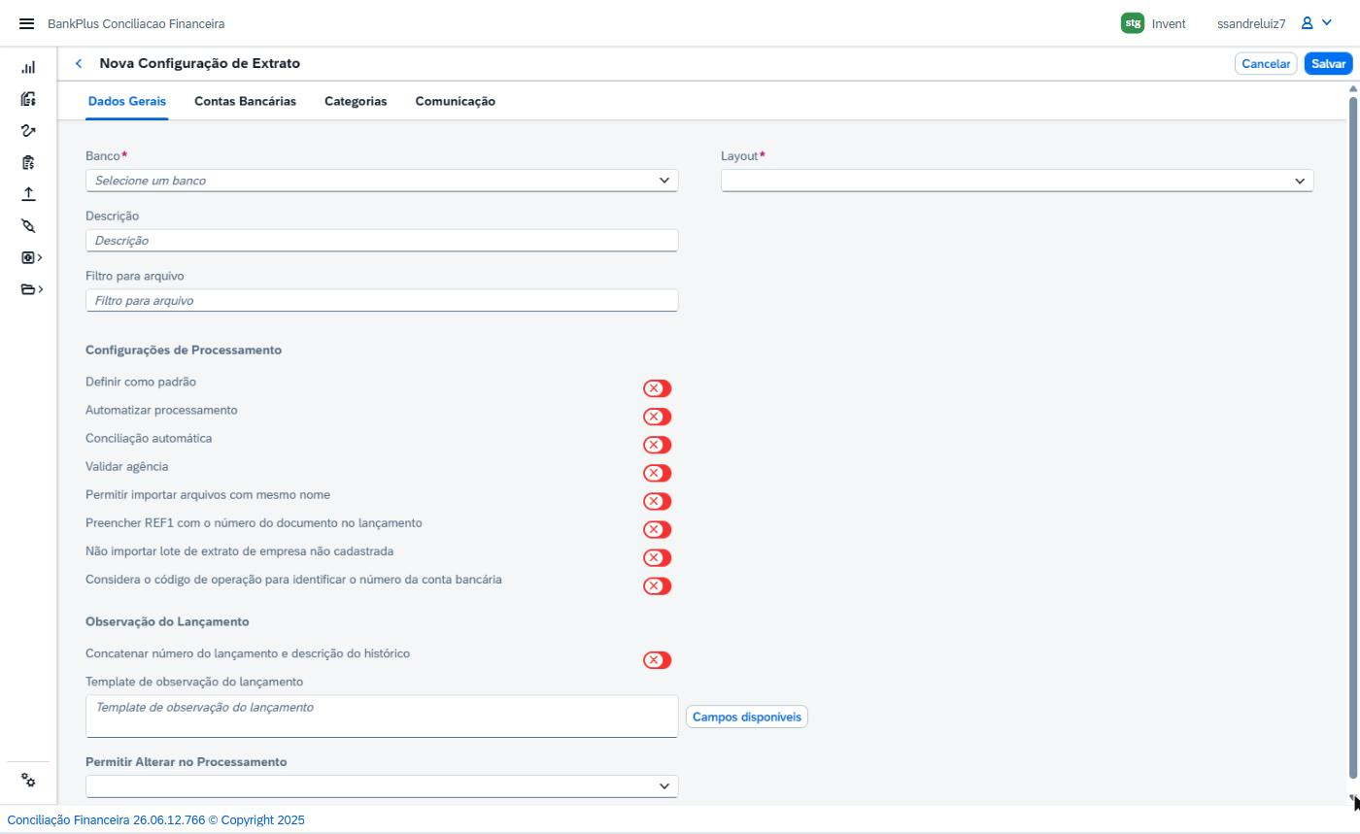Open 'Permitir Alterar no Processamento' dropdown

(x=382, y=786)
